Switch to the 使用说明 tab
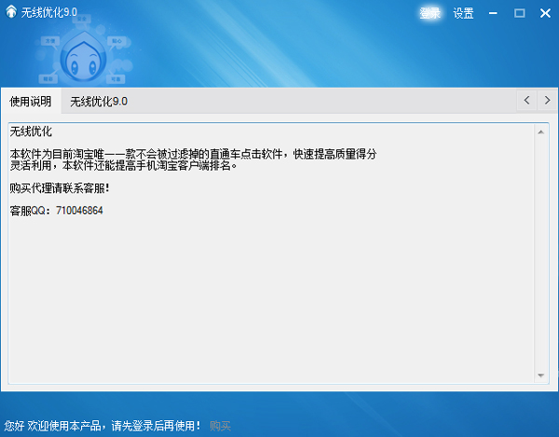 31,102
